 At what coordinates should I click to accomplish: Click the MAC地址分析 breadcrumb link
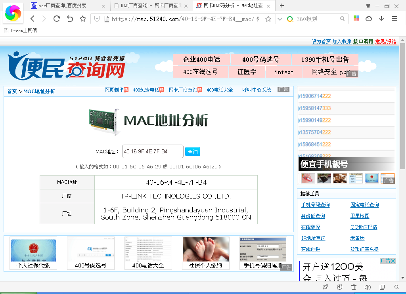pos(39,92)
